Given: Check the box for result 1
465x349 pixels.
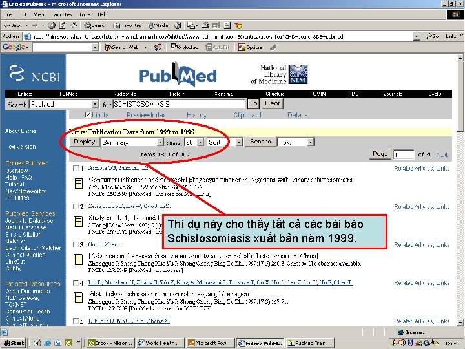Looking at the screenshot, I should tap(76, 168).
